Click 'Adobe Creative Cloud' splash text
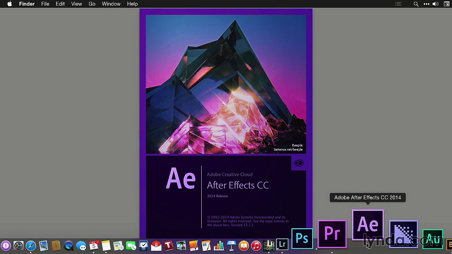 point(230,174)
